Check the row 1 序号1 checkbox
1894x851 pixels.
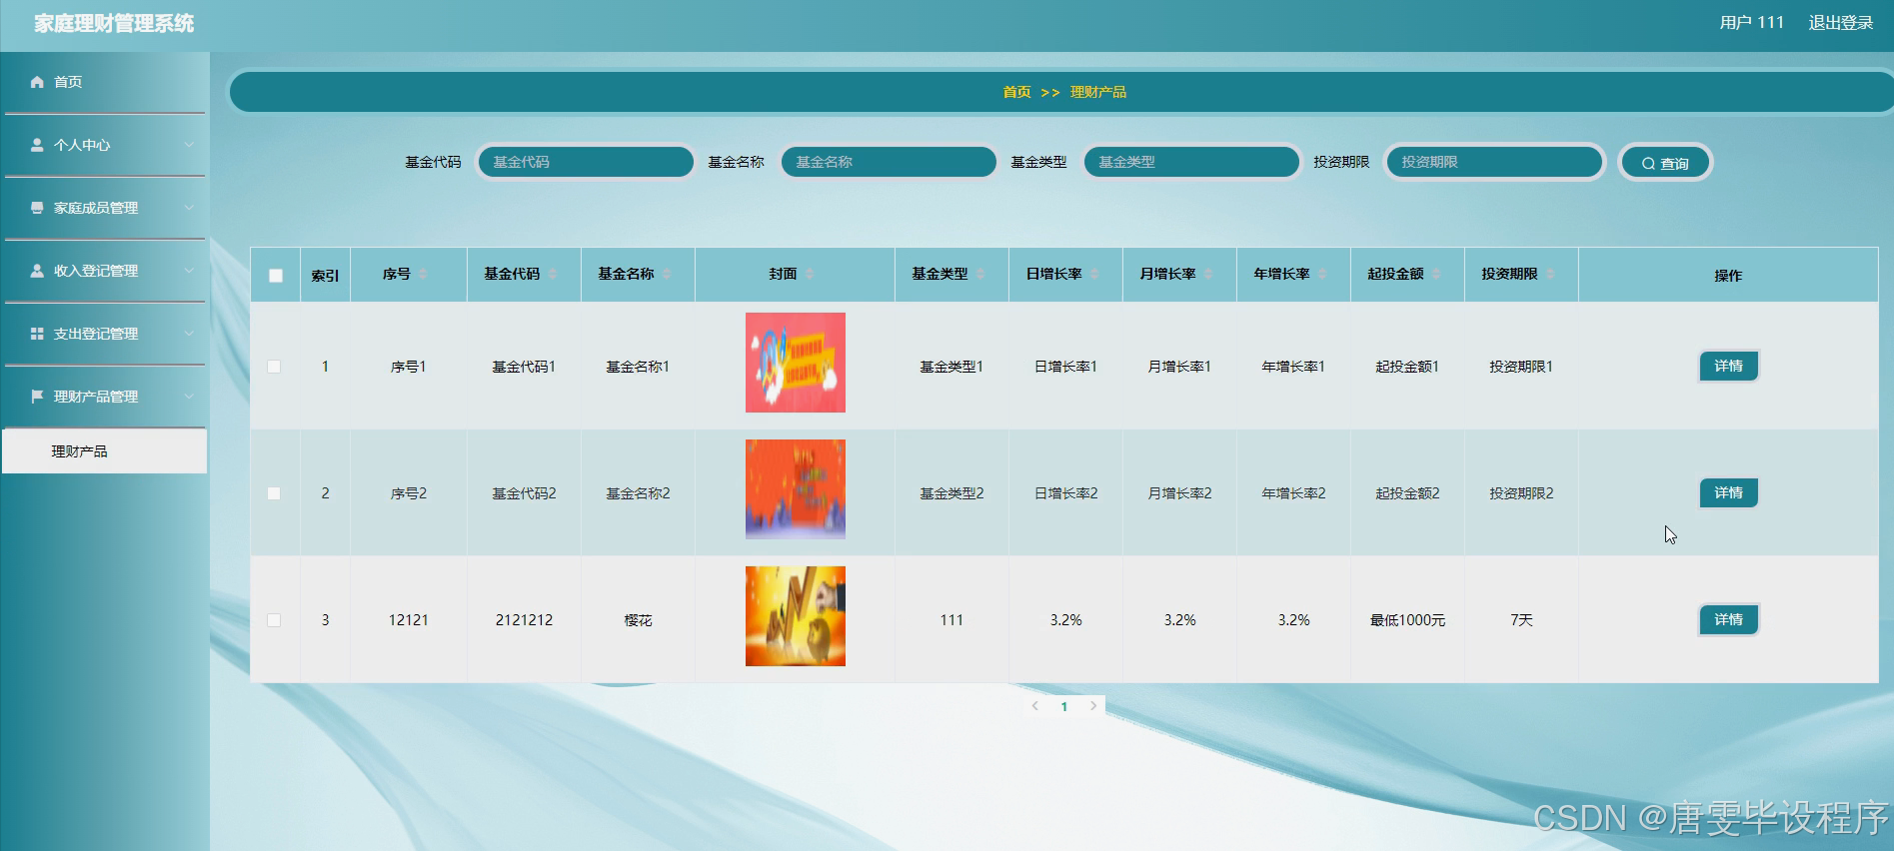tap(274, 367)
